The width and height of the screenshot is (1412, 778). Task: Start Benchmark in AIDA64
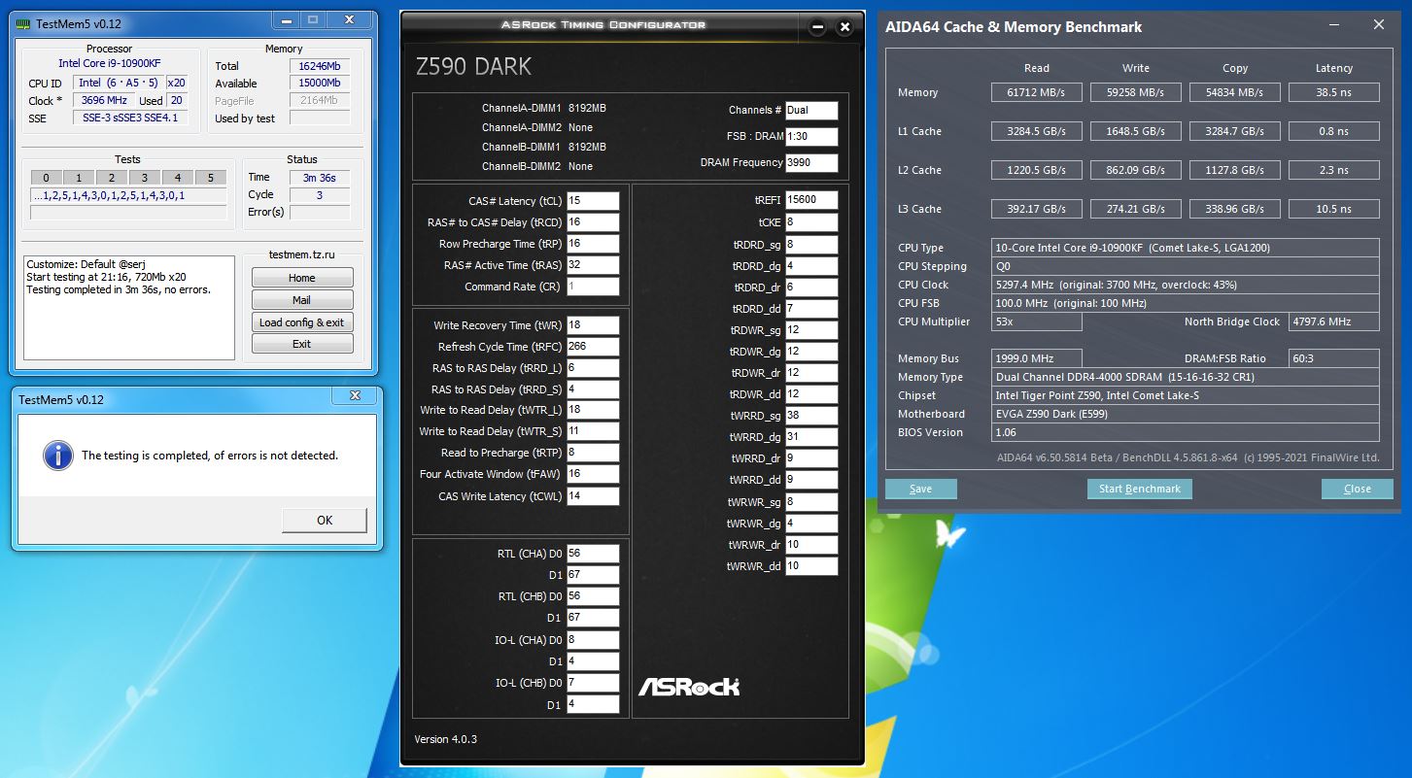click(1139, 489)
